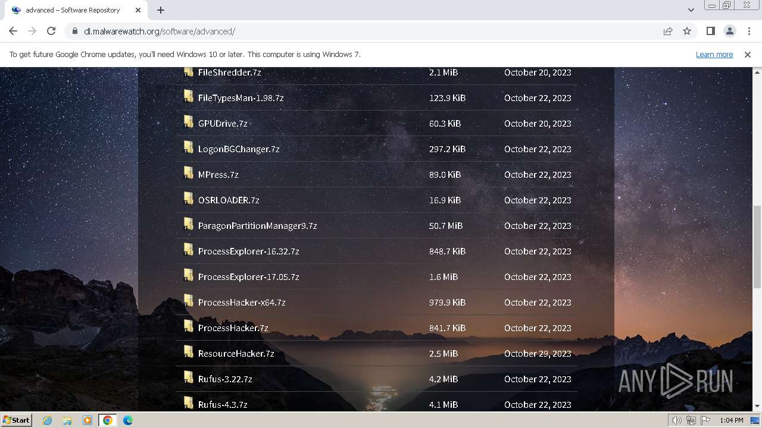The height and width of the screenshot is (428, 762).
Task: Download MPress.7z link
Action: point(218,175)
